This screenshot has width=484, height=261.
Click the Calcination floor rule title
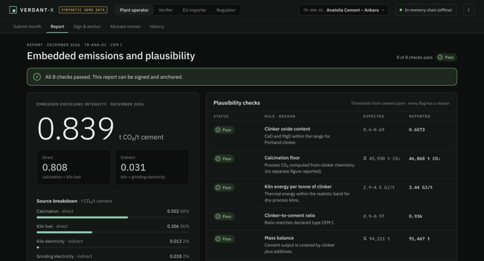click(282, 158)
